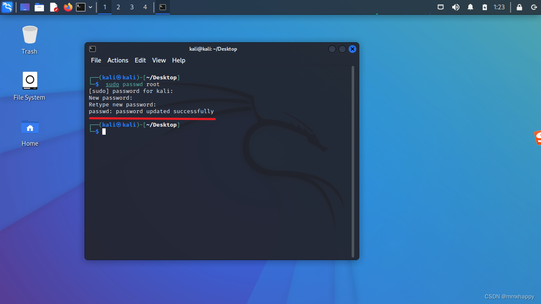Click the terminal cursor prompt line
Screen dimensions: 541x304
pos(97,131)
